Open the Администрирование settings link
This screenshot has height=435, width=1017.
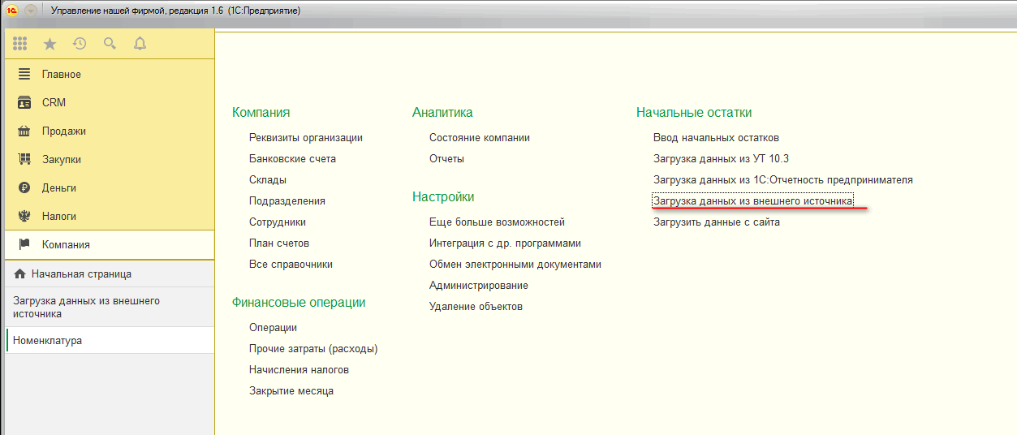coord(478,286)
